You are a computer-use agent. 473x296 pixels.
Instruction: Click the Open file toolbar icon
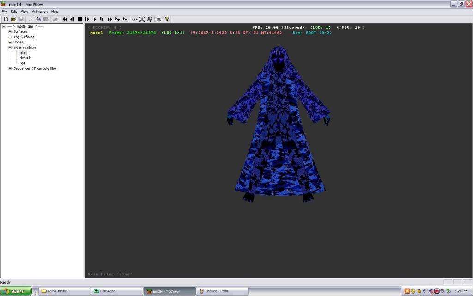pos(13,19)
